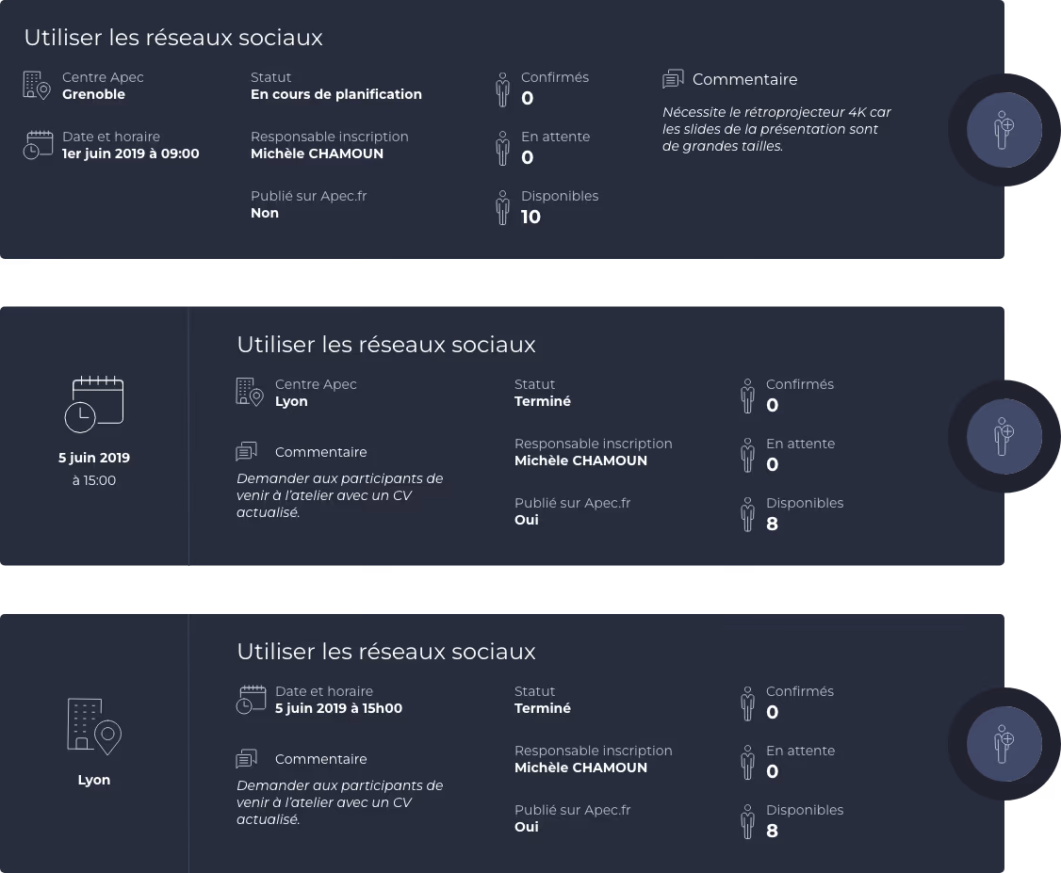Click the Oui value in the card with the calendar side panel

point(527,520)
